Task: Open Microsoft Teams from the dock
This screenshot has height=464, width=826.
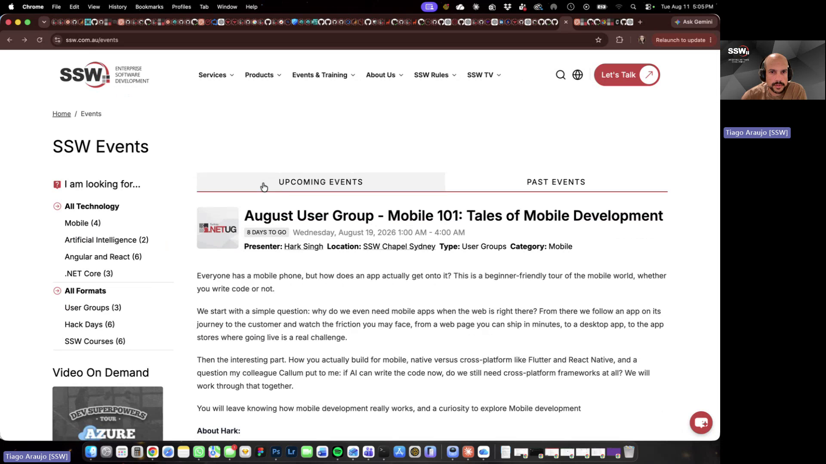Action: (x=369, y=452)
